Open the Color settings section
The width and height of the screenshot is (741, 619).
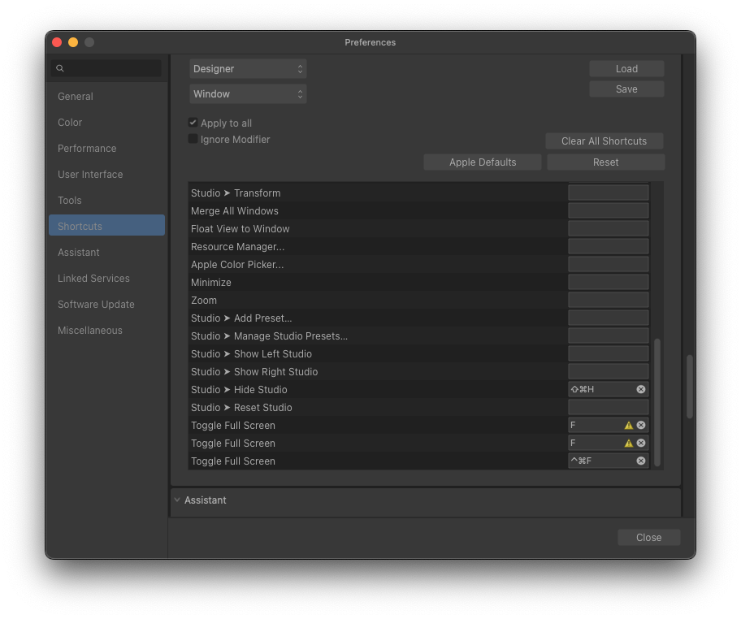(69, 122)
